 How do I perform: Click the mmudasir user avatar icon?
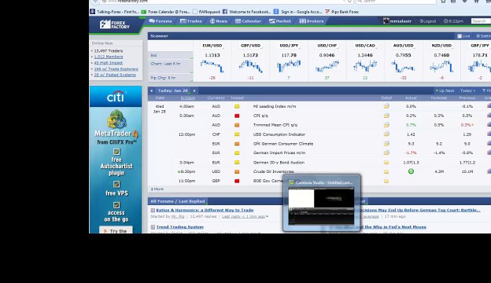pyautogui.click(x=386, y=21)
